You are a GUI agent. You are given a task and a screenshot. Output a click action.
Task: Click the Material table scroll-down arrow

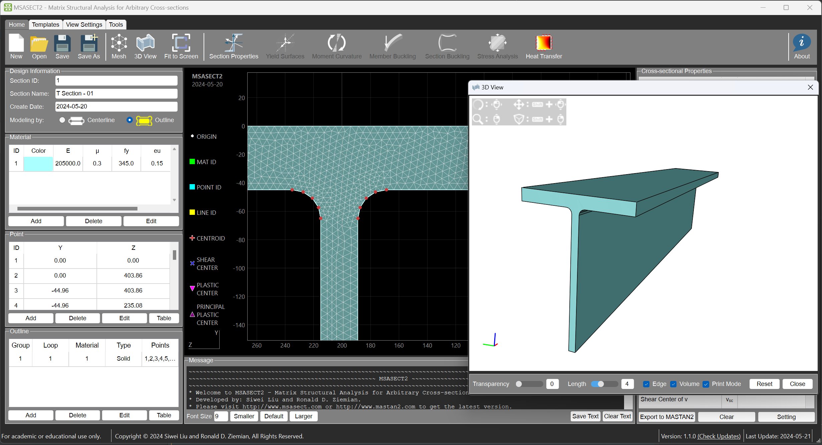(x=174, y=200)
